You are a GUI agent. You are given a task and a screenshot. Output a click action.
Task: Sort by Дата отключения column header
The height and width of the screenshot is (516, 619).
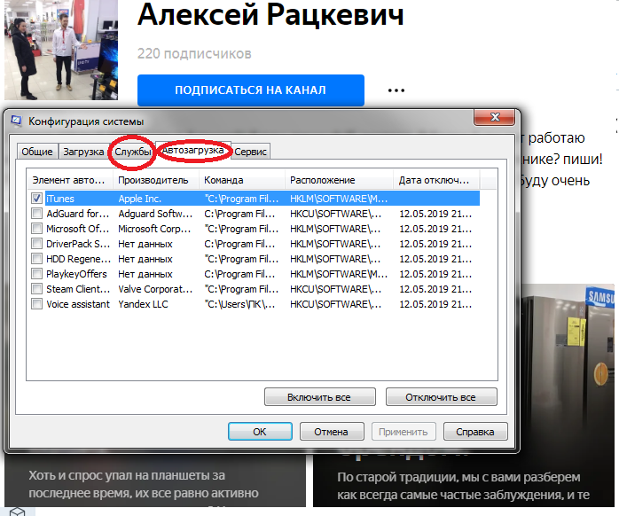tap(436, 180)
